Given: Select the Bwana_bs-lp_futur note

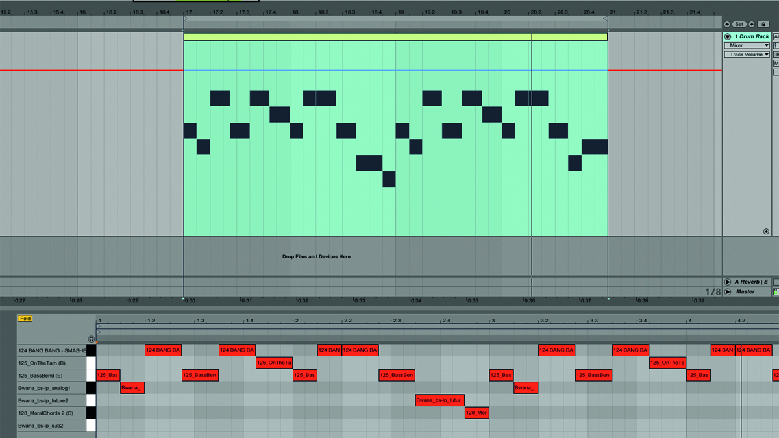Looking at the screenshot, I should pyautogui.click(x=440, y=400).
